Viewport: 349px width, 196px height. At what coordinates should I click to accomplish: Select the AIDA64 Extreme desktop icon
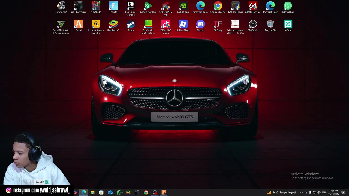253,7
